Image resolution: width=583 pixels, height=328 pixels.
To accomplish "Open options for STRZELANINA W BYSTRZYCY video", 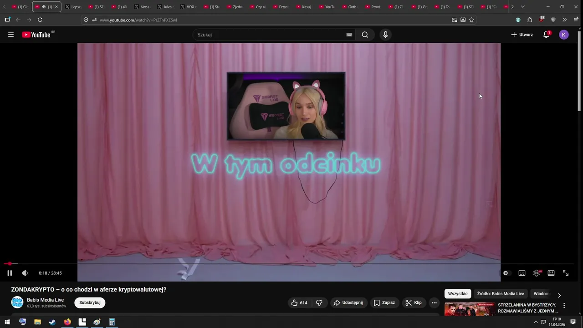I will tap(564, 306).
